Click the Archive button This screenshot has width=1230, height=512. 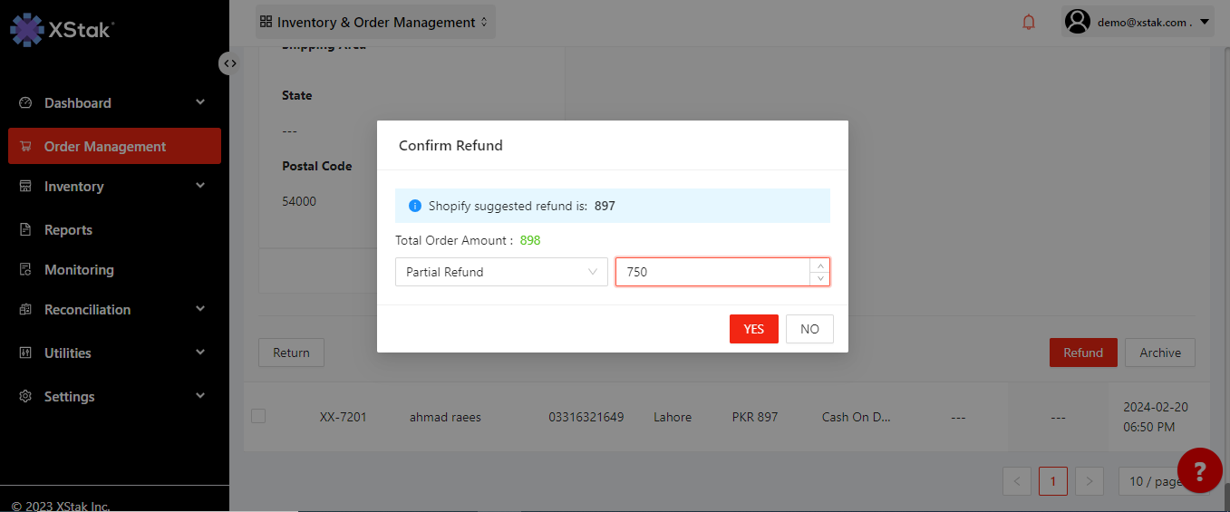pyautogui.click(x=1159, y=353)
